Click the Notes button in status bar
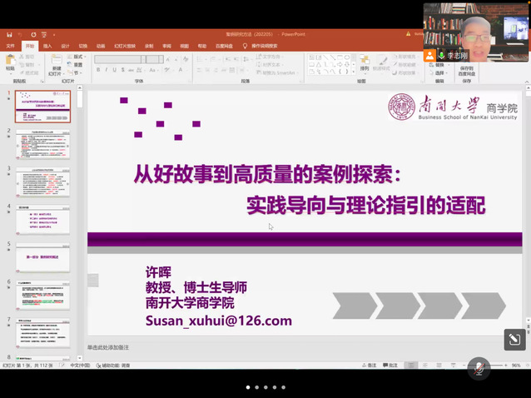Viewport: 531px width, 398px height. pos(368,365)
